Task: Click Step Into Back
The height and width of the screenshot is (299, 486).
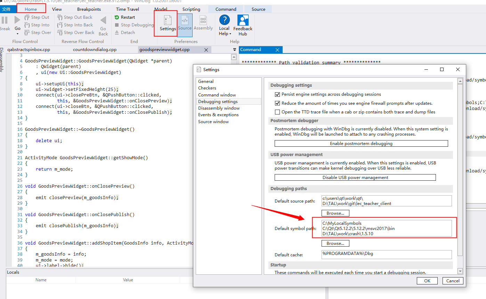Action: click(75, 25)
